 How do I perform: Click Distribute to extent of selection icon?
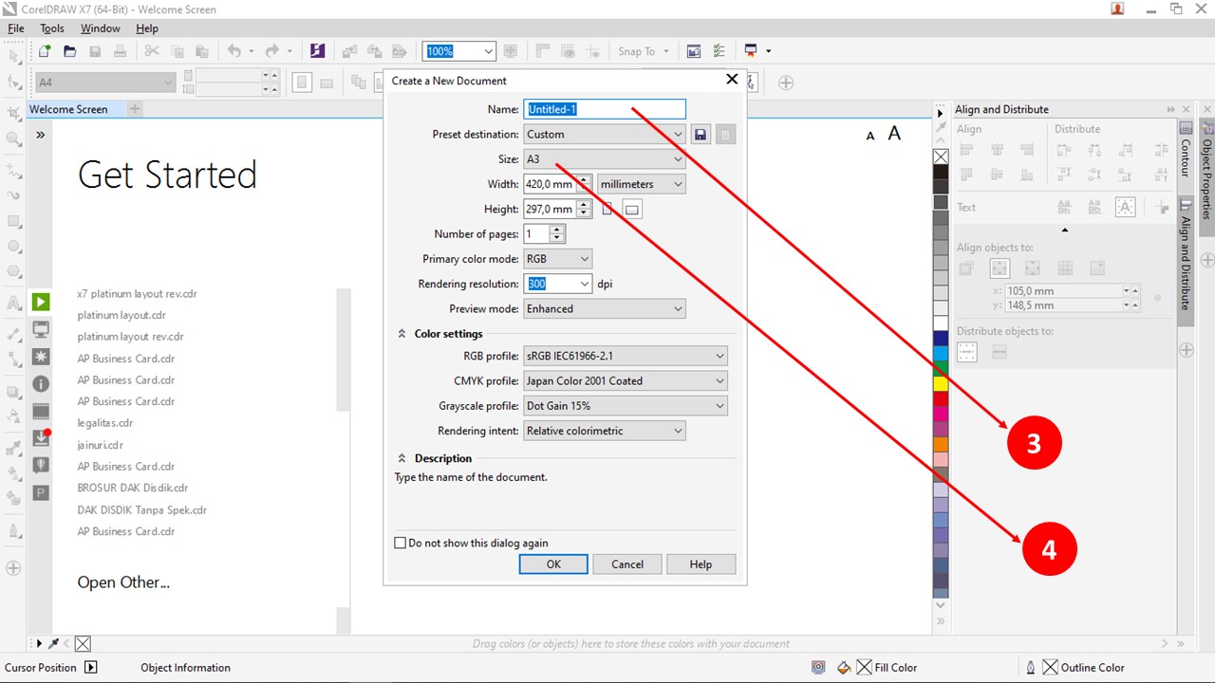click(967, 352)
